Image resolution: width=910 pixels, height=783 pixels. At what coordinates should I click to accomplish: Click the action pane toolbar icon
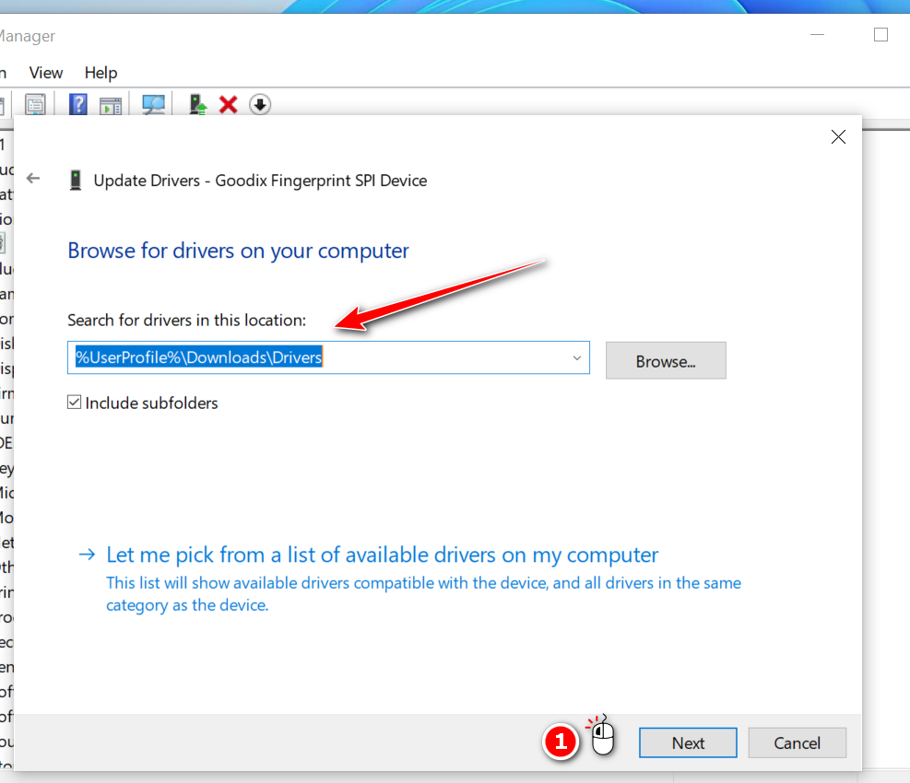point(111,105)
